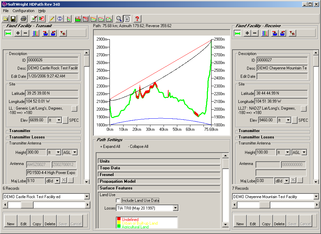
Task: Click the receive Longitude field
Action: 281,101
